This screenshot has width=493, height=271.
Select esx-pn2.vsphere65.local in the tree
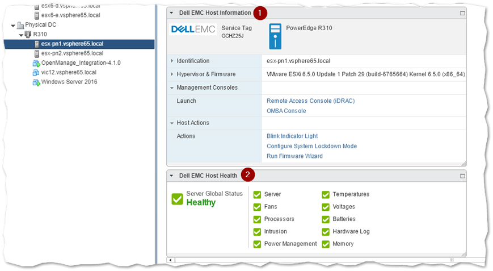(72, 53)
